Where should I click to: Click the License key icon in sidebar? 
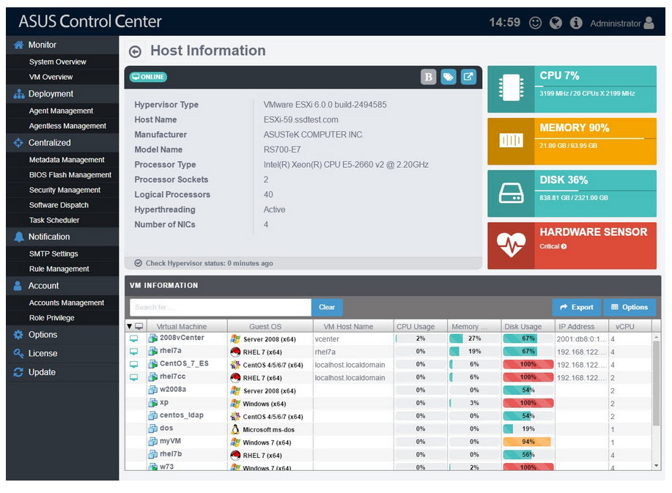(x=18, y=353)
